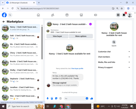Open the Friends icon in top navigation
This screenshot has width=136, height=109.
click(53, 15)
